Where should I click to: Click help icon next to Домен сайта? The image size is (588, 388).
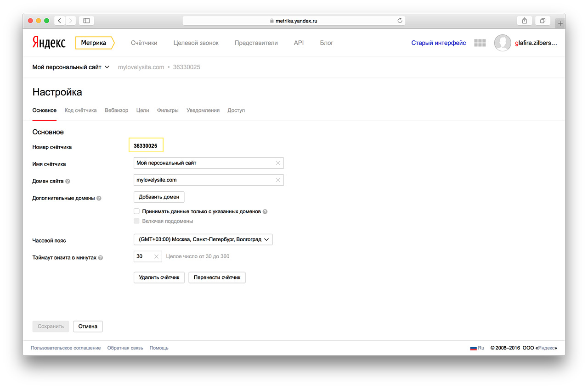click(x=68, y=181)
